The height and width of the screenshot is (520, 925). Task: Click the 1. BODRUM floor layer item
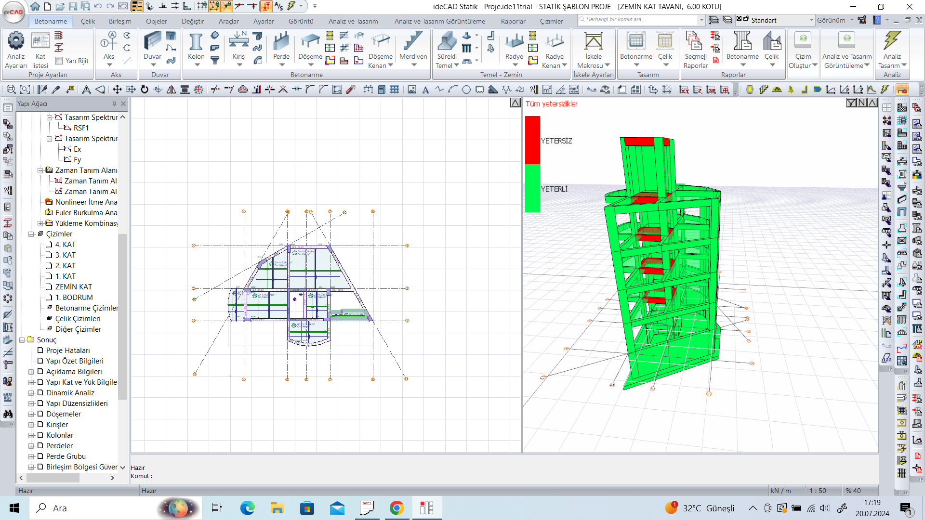[x=73, y=297]
